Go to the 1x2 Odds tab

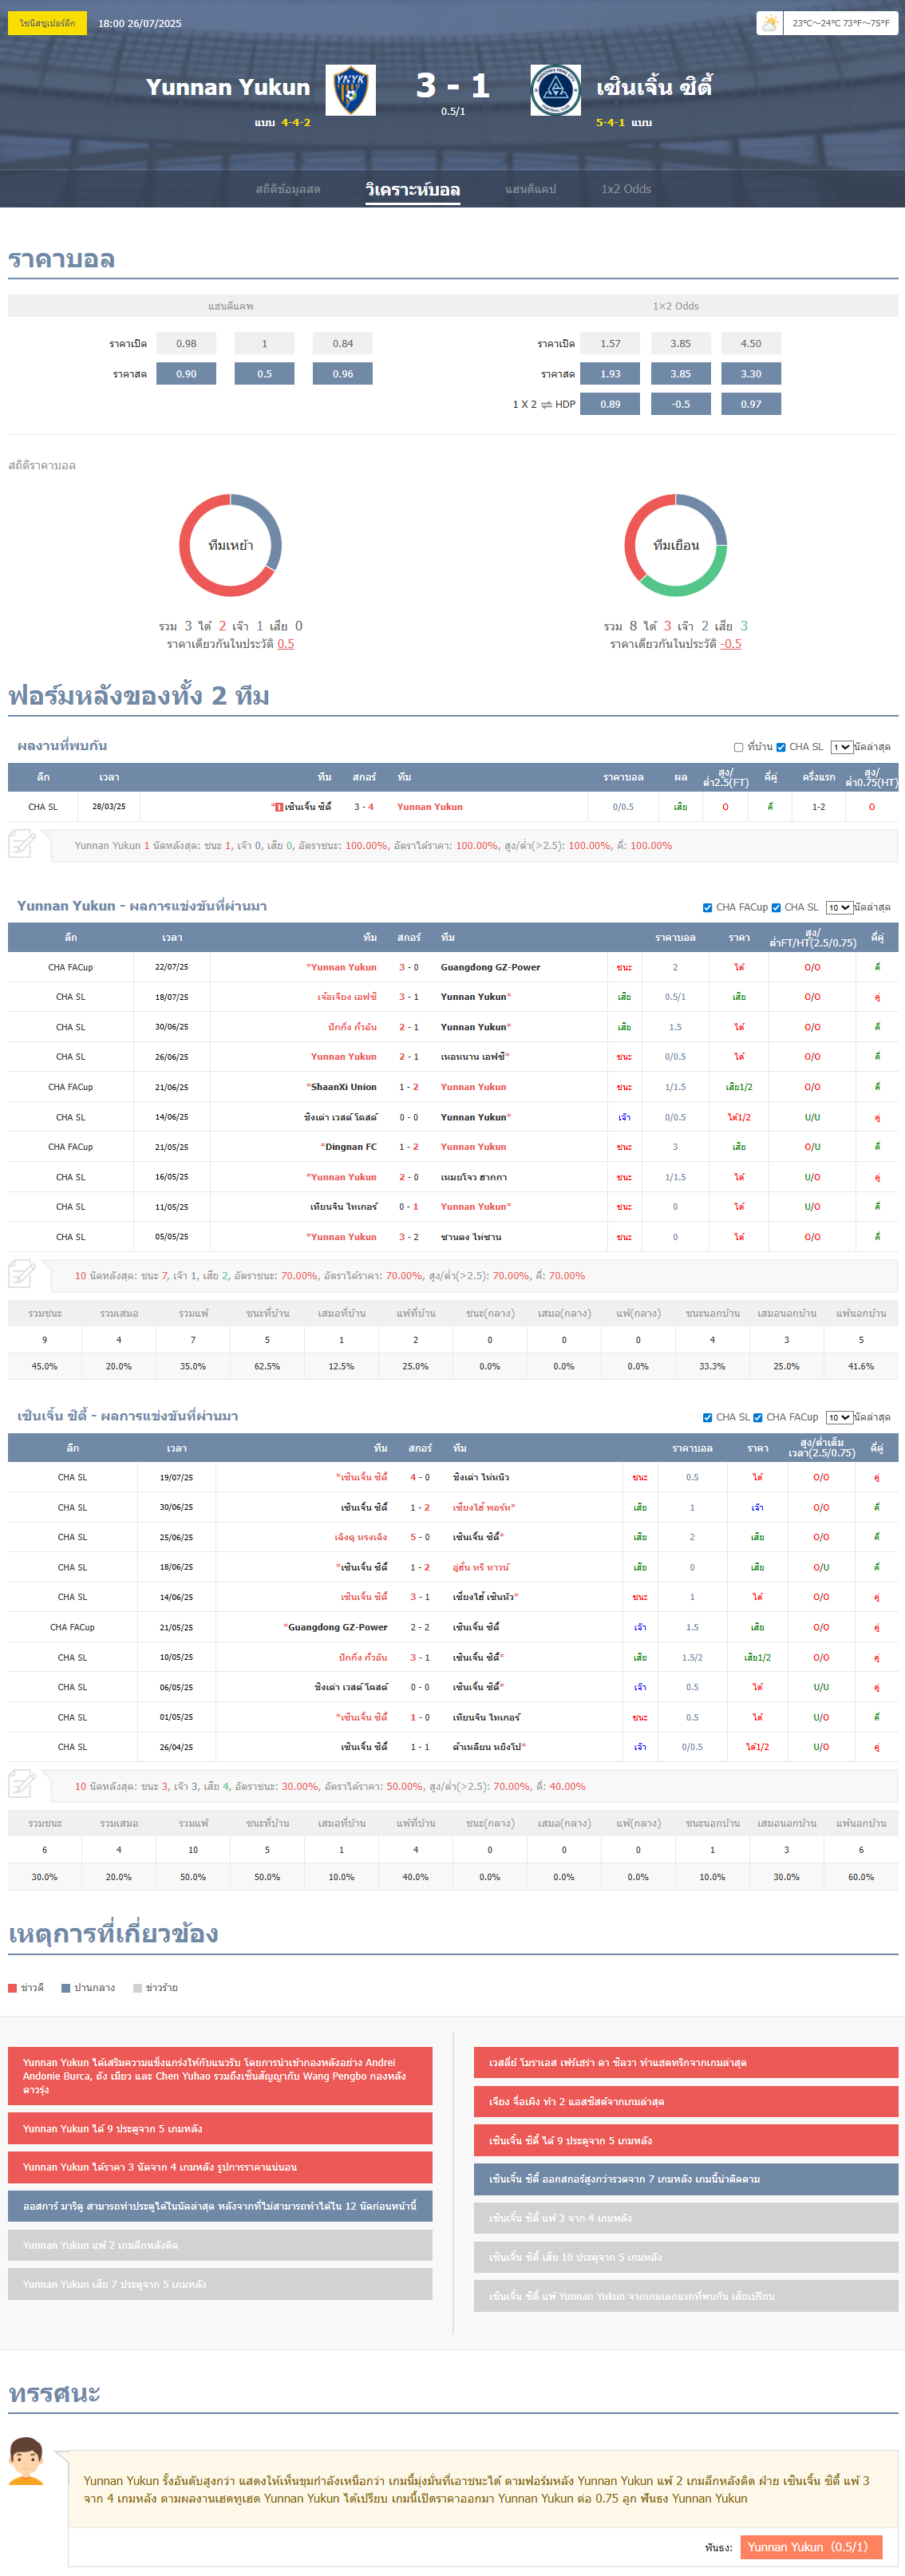tap(626, 189)
